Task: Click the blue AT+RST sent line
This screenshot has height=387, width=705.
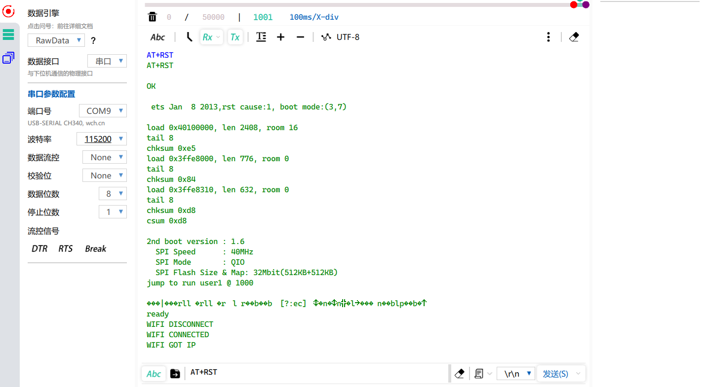Action: pos(160,55)
